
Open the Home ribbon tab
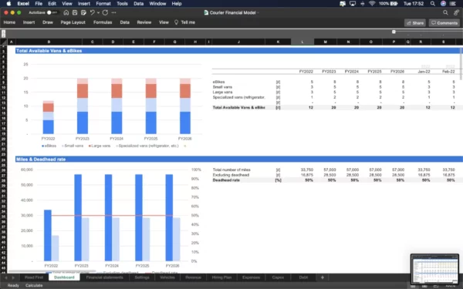9,22
